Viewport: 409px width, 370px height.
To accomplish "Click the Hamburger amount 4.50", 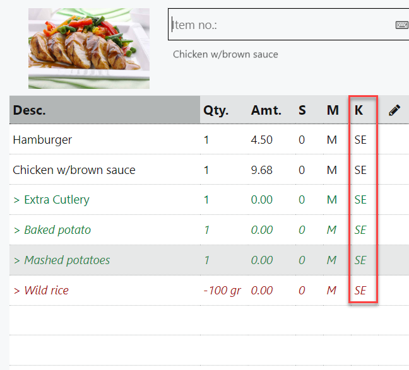I will coord(262,140).
